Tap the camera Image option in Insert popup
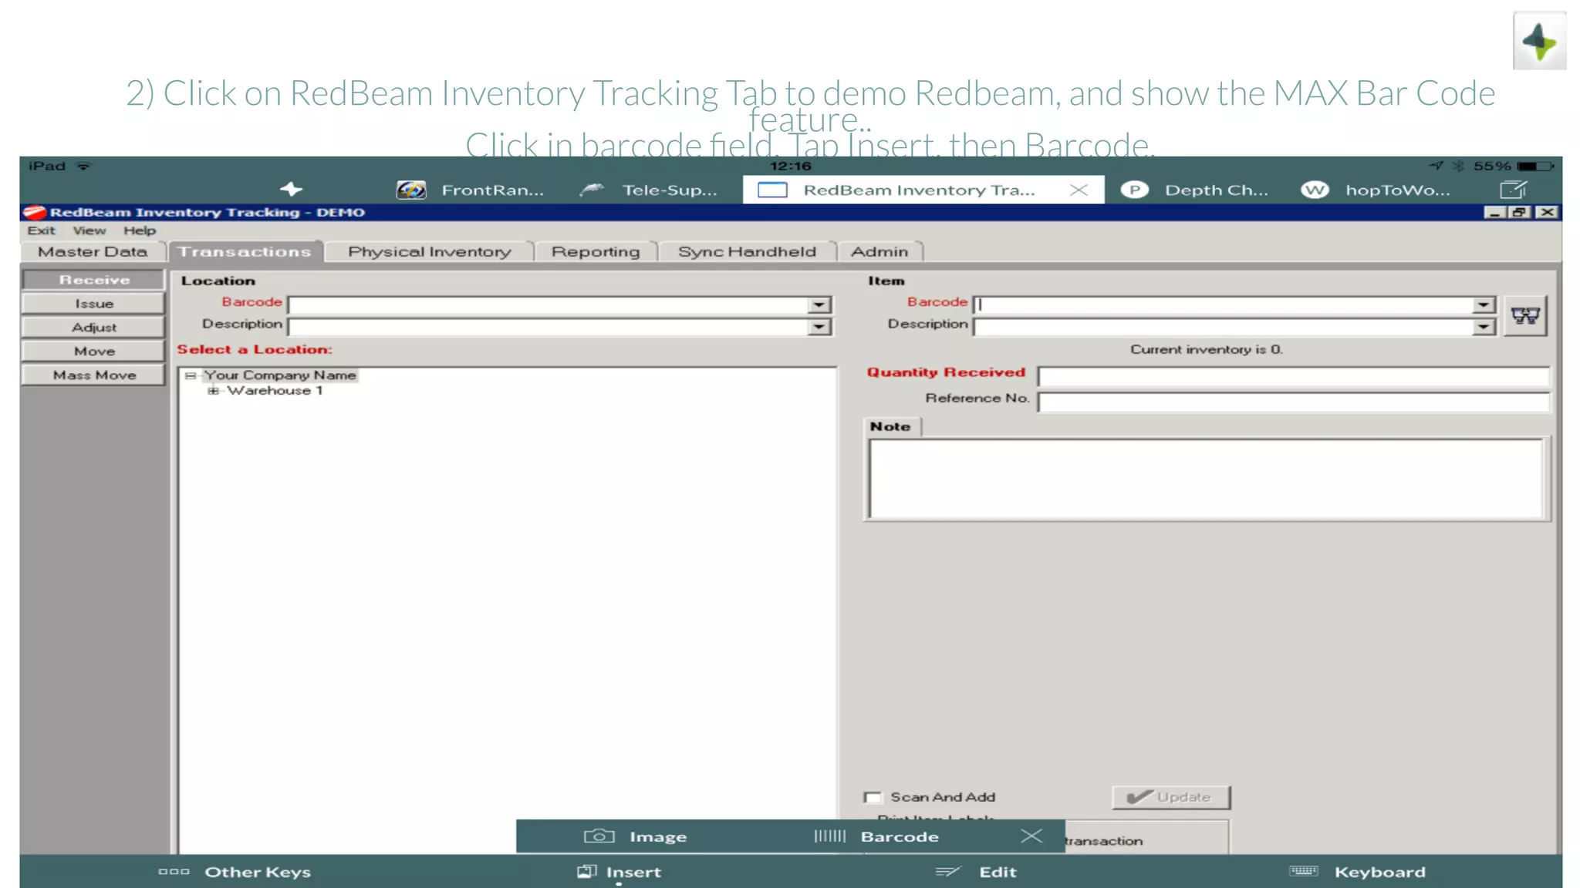This screenshot has height=888, width=1580. 636,836
